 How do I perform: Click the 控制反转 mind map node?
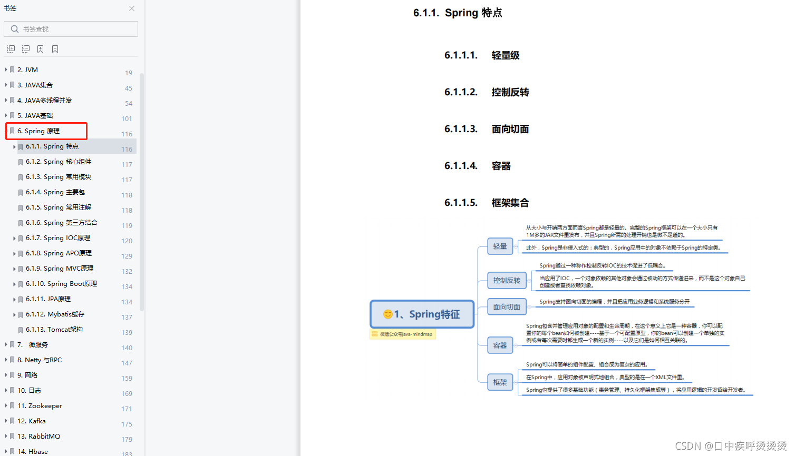pyautogui.click(x=507, y=280)
